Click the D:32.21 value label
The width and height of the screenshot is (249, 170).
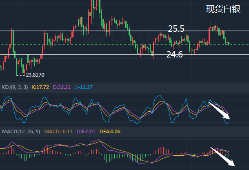tap(62, 87)
